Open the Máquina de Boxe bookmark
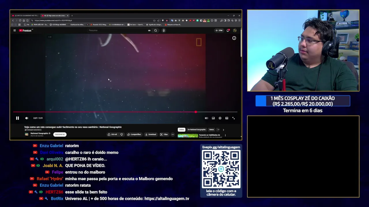Image resolution: width=369 pixels, height=207 pixels. (172, 25)
